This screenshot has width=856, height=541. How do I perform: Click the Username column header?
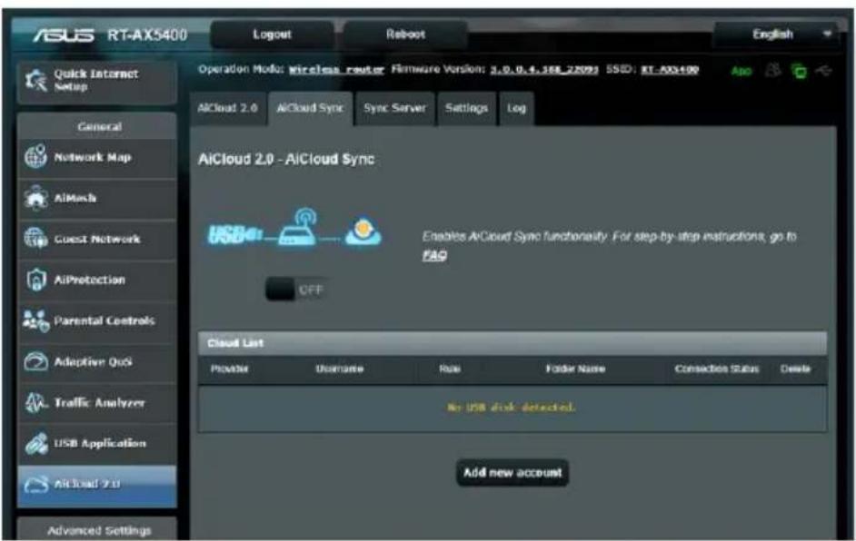point(339,369)
